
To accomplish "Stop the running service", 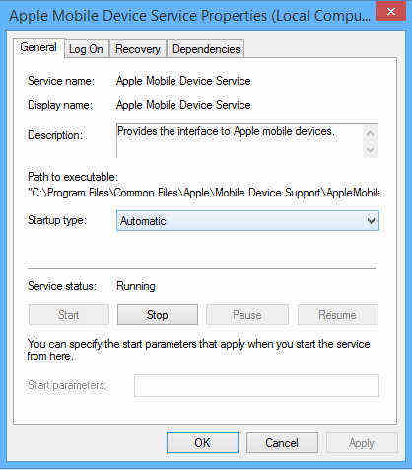I will (x=158, y=315).
